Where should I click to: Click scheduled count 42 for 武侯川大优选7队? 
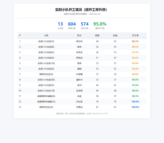(x=97, y=85)
